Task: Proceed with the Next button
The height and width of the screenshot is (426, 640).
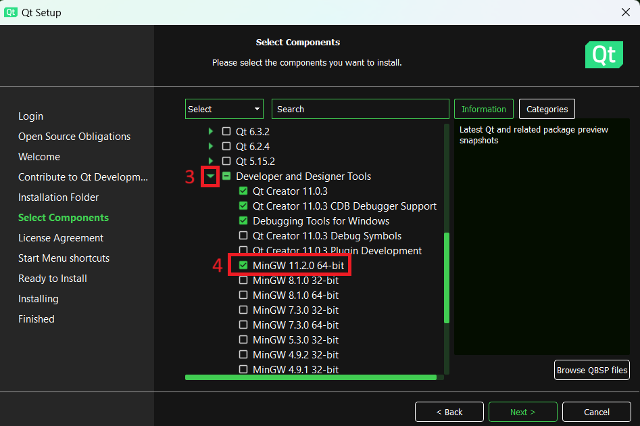Action: pos(523,412)
